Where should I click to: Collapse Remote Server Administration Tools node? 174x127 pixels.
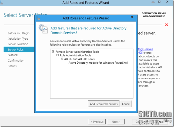53,52
